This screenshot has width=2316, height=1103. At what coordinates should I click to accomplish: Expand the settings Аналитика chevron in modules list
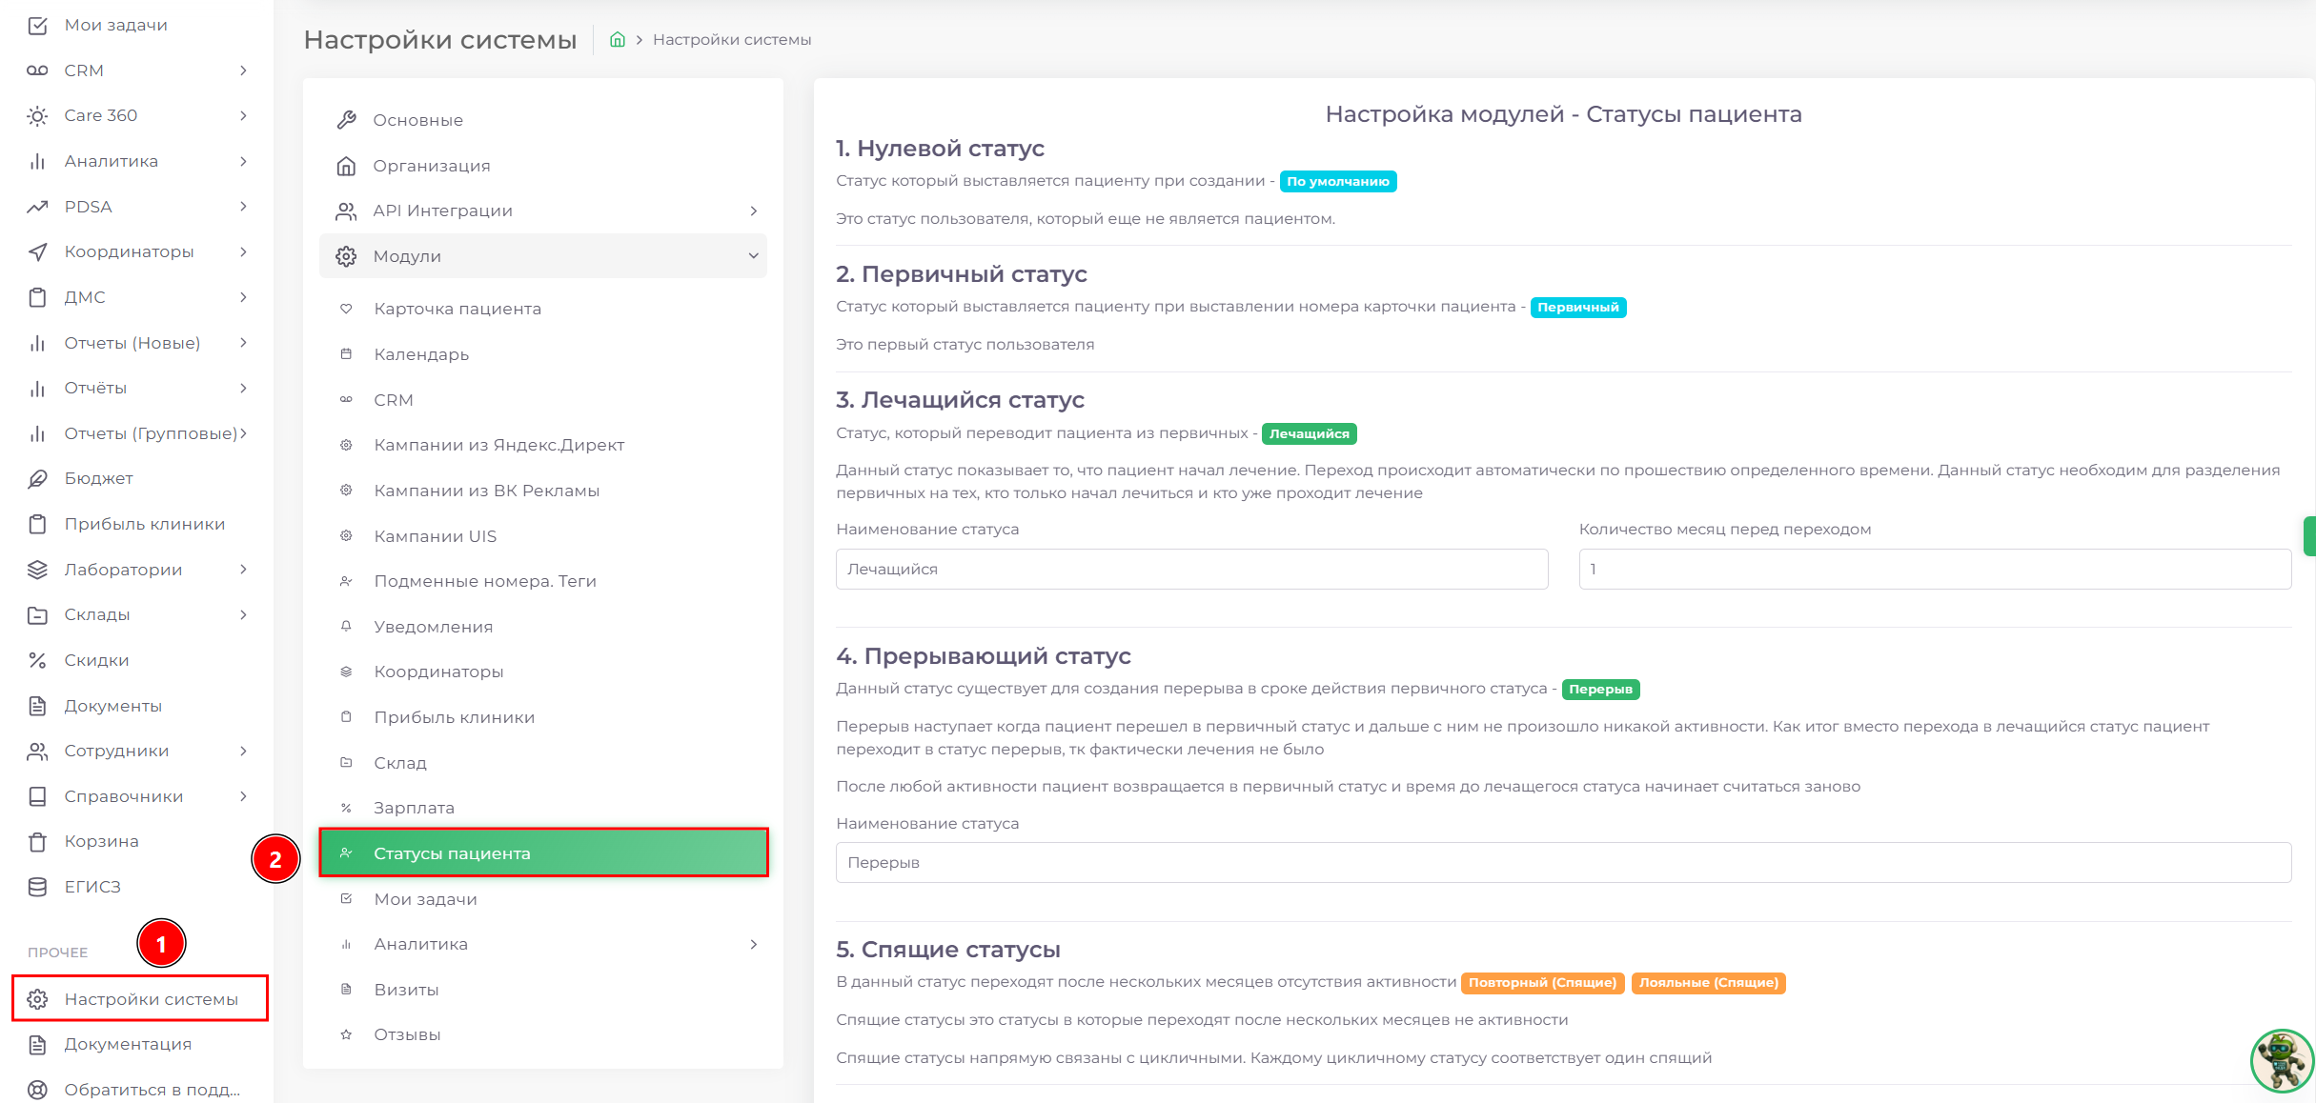click(x=754, y=944)
